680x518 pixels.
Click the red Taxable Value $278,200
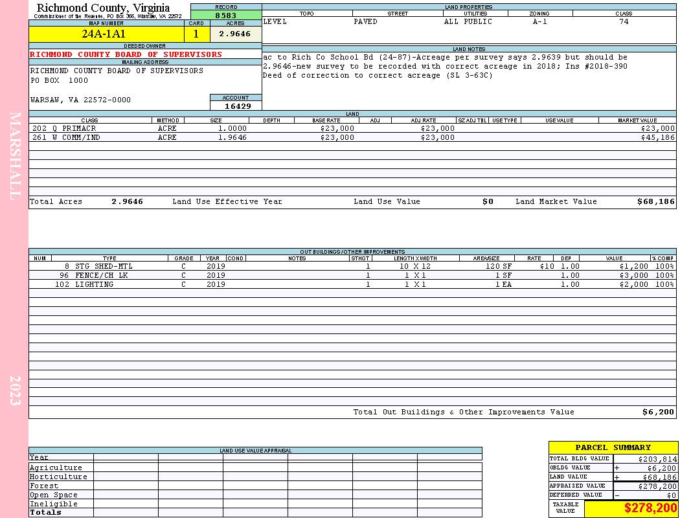pos(650,508)
